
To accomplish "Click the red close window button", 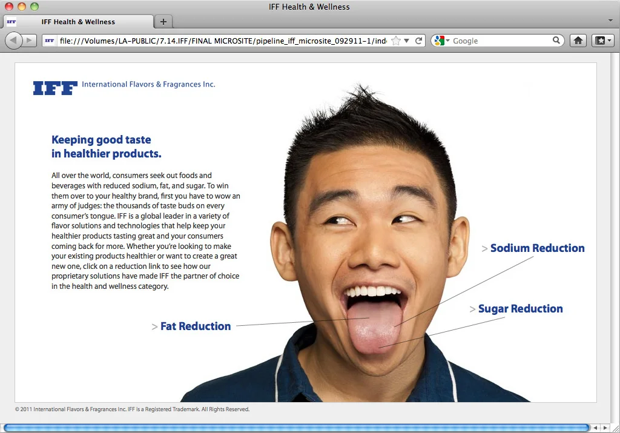I will tap(9, 6).
